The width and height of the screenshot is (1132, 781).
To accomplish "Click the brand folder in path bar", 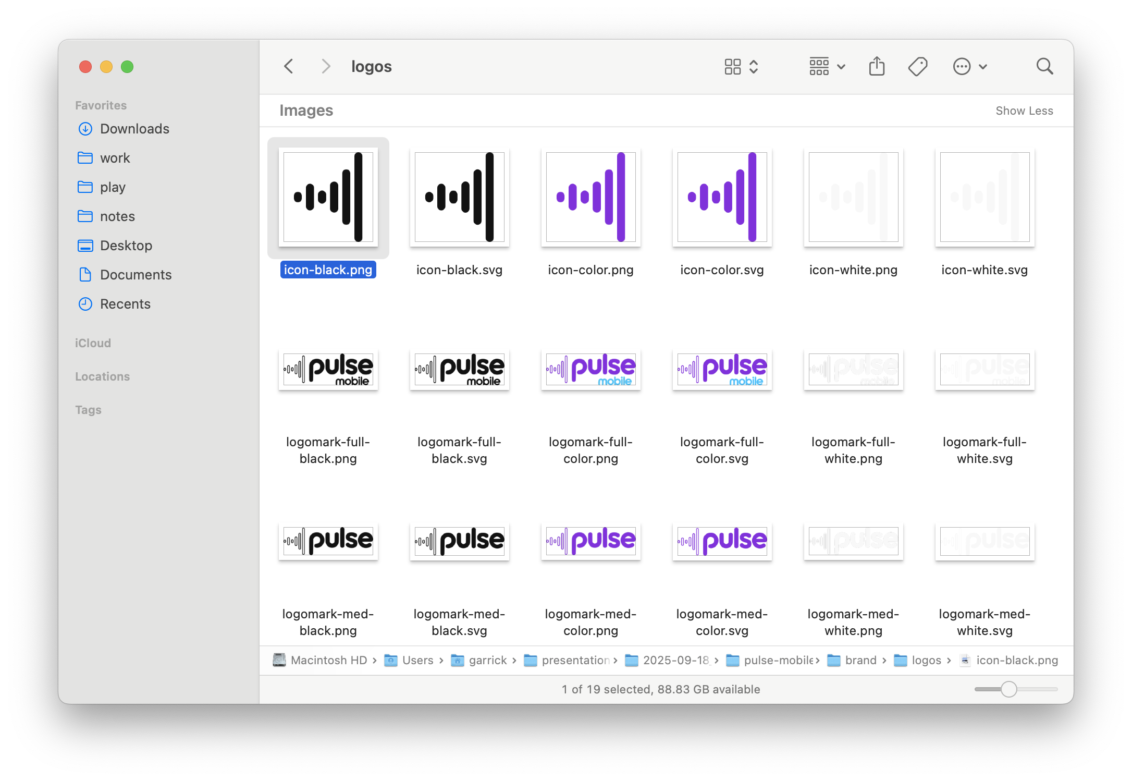I will click(860, 660).
